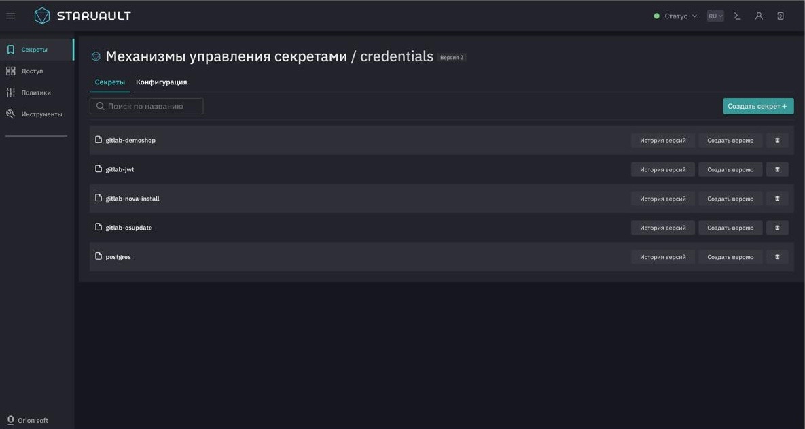View История версий for gitlab-nova-install

pyautogui.click(x=662, y=199)
